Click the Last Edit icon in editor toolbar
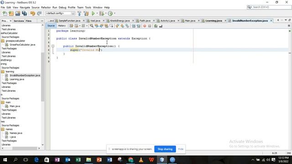The image size is (292, 164). [71, 26]
